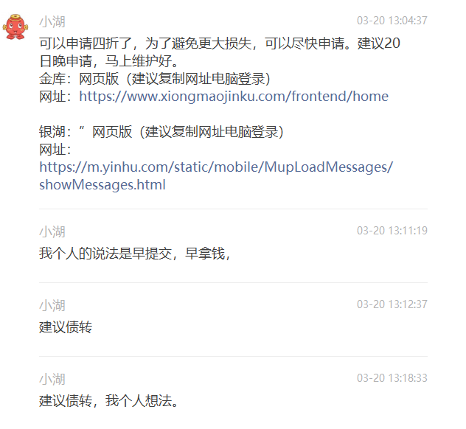This screenshot has width=466, height=429.
Task: Select message 我个人的说法是早提交，早拿钱
Action: tap(135, 254)
